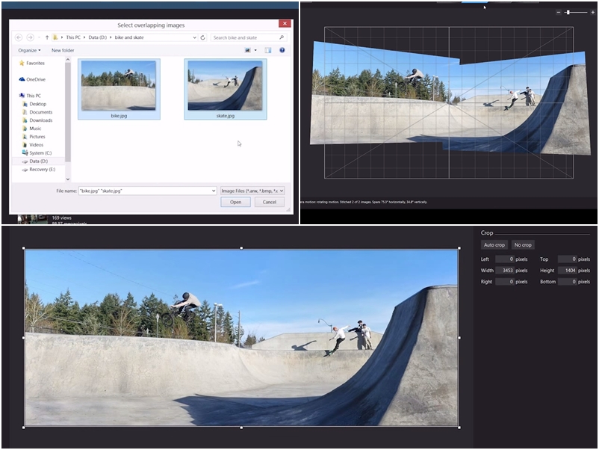This screenshot has height=450, width=599.
Task: Go forward in the file dialog
Action: pos(30,37)
